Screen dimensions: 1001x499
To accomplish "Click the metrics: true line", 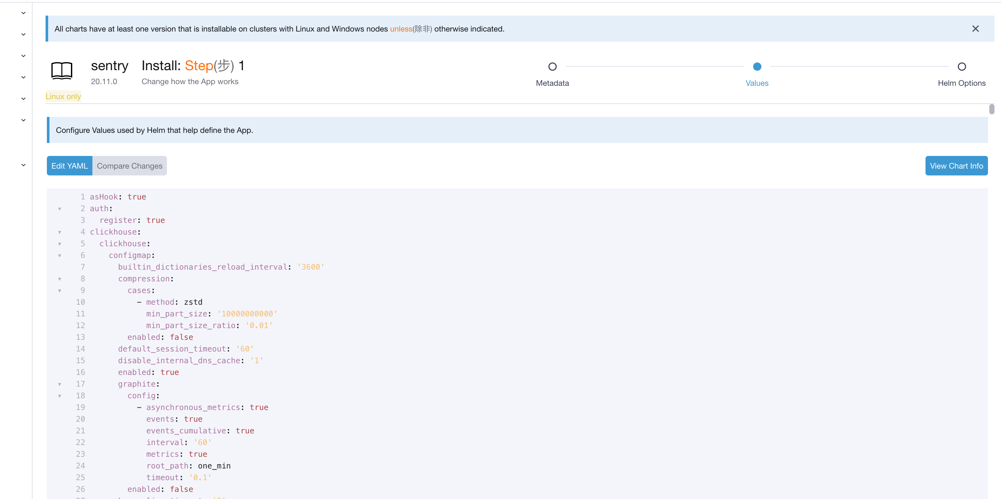I will pos(176,454).
